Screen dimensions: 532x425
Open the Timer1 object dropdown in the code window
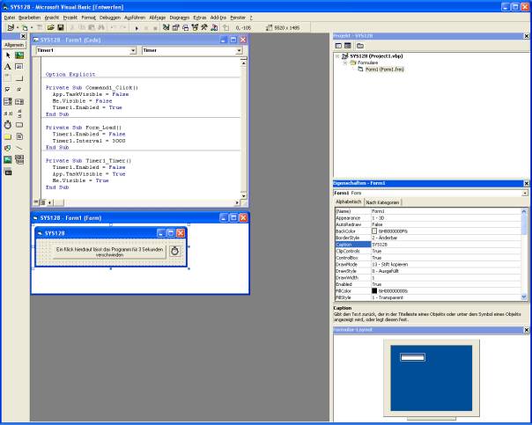(134, 51)
